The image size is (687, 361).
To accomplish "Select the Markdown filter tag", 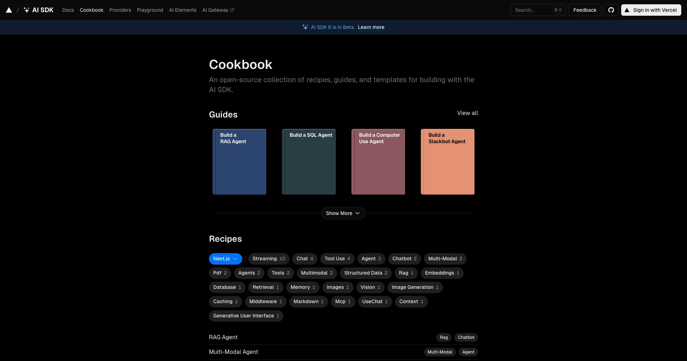I will point(308,302).
